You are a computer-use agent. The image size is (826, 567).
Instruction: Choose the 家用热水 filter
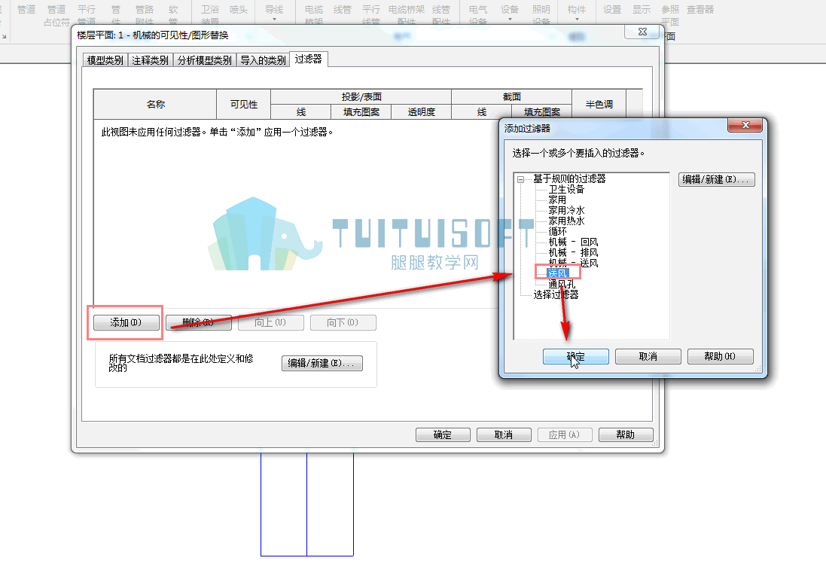566,221
